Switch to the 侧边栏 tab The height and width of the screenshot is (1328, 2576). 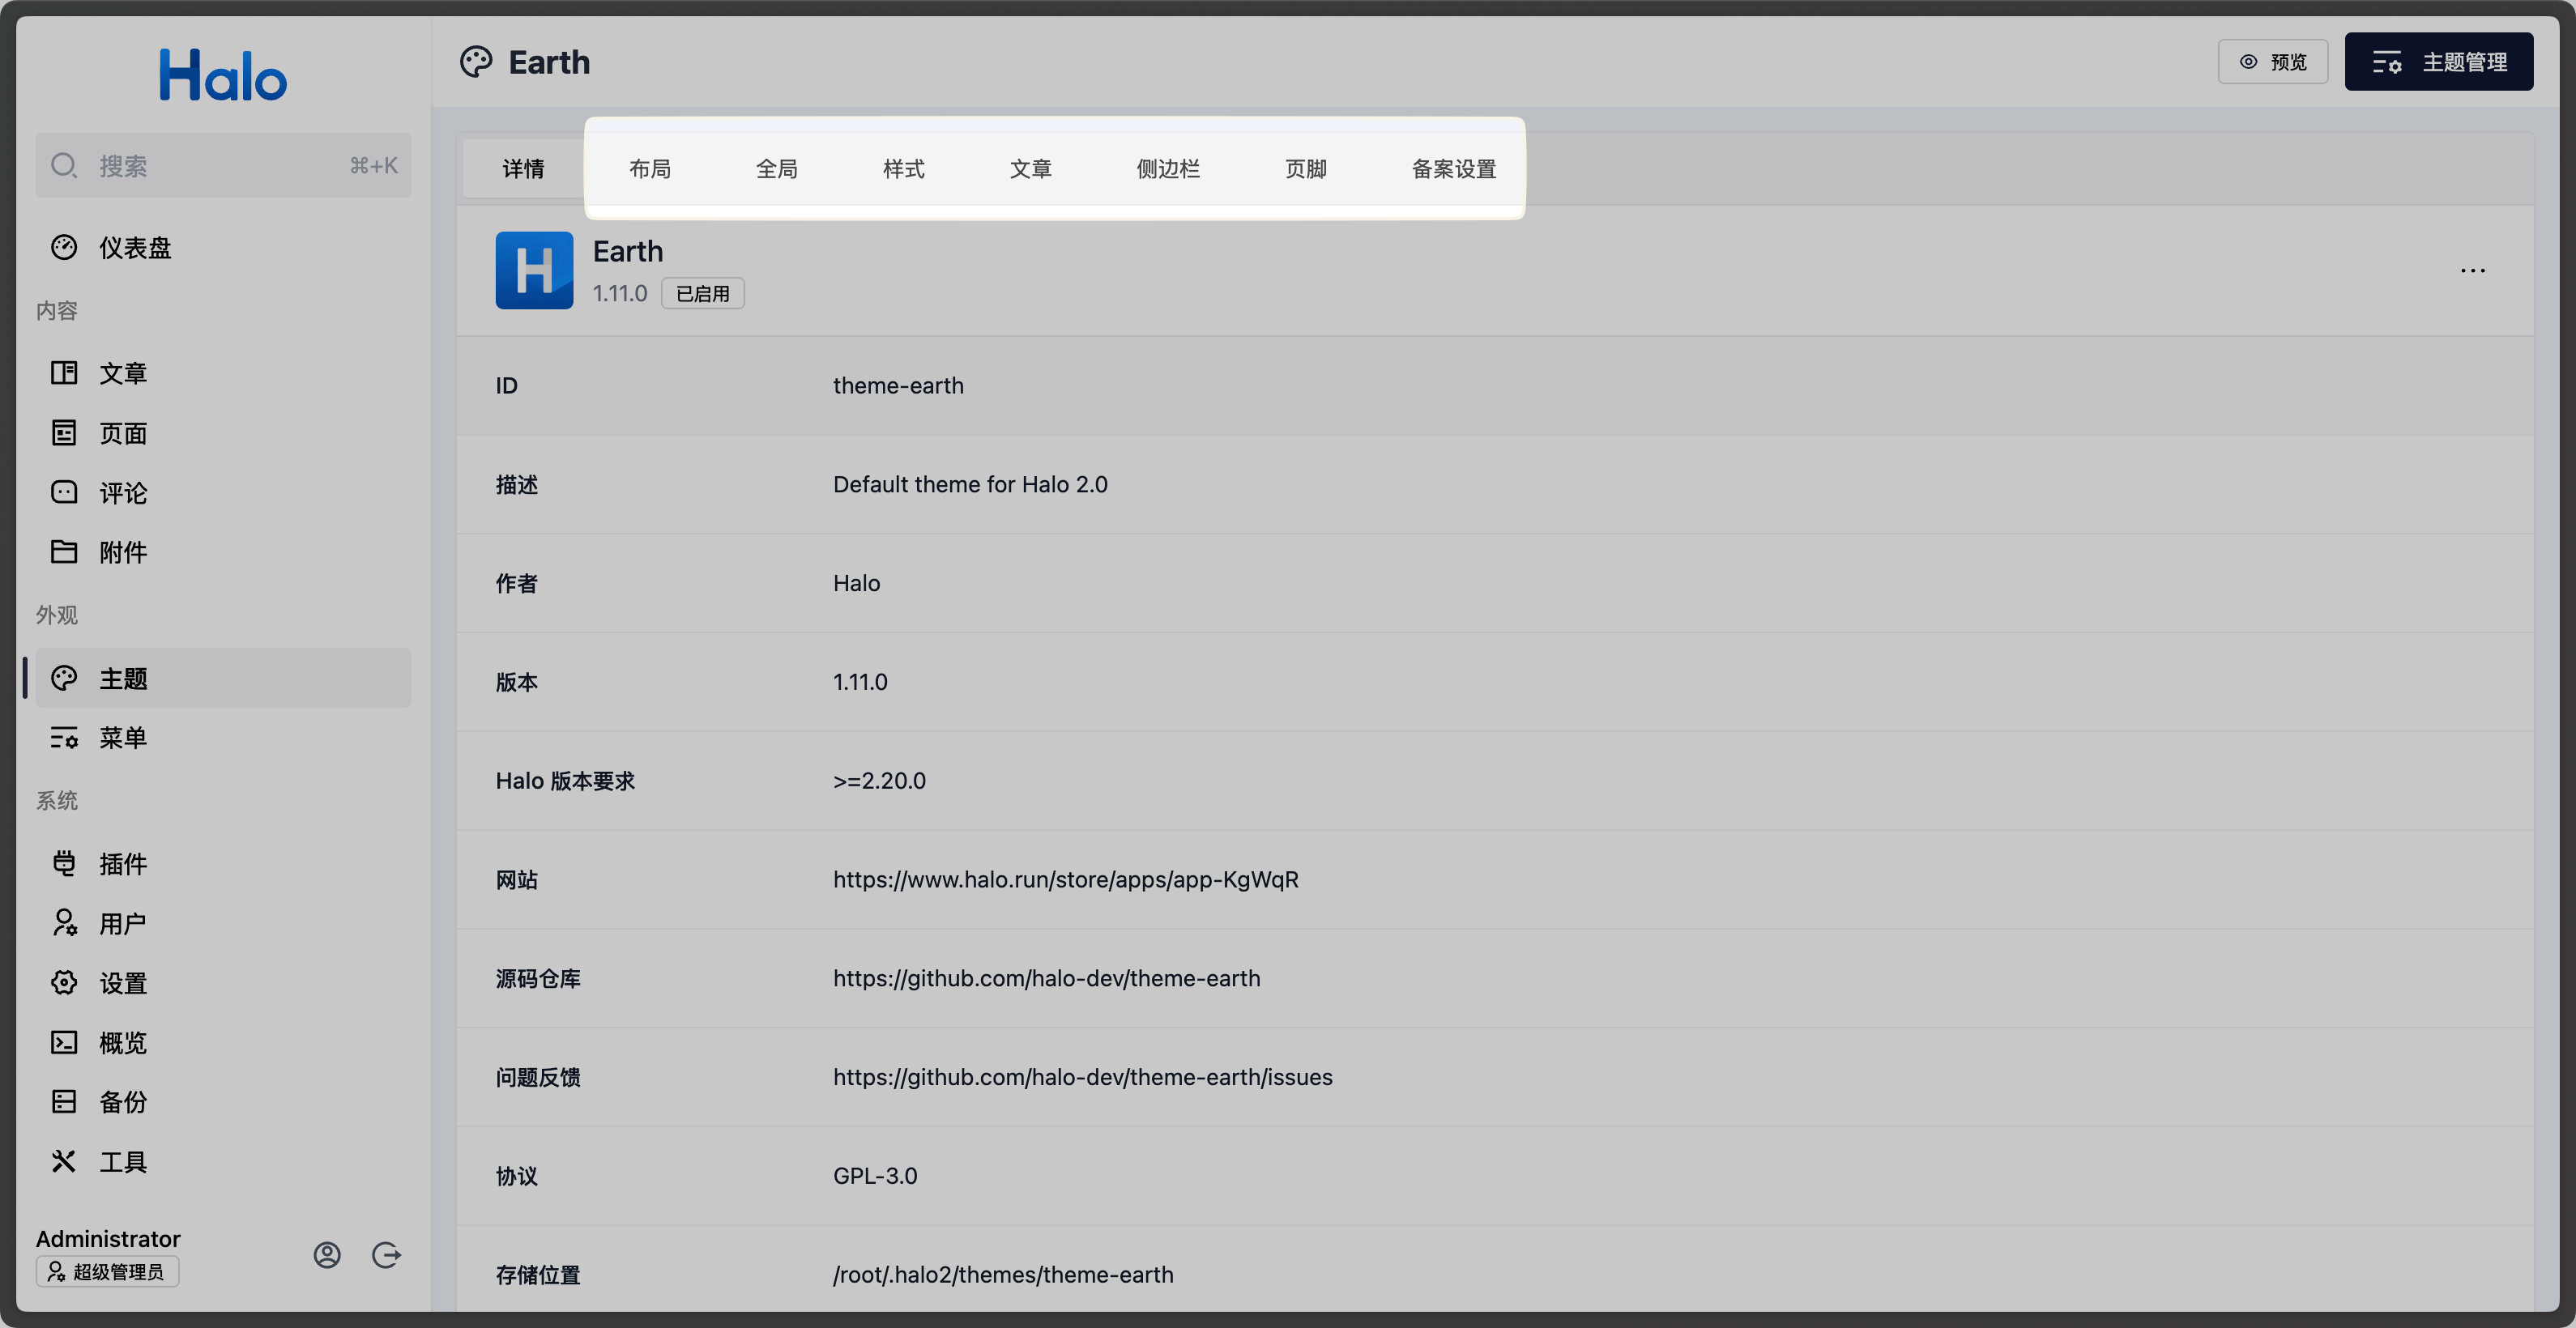(1168, 169)
